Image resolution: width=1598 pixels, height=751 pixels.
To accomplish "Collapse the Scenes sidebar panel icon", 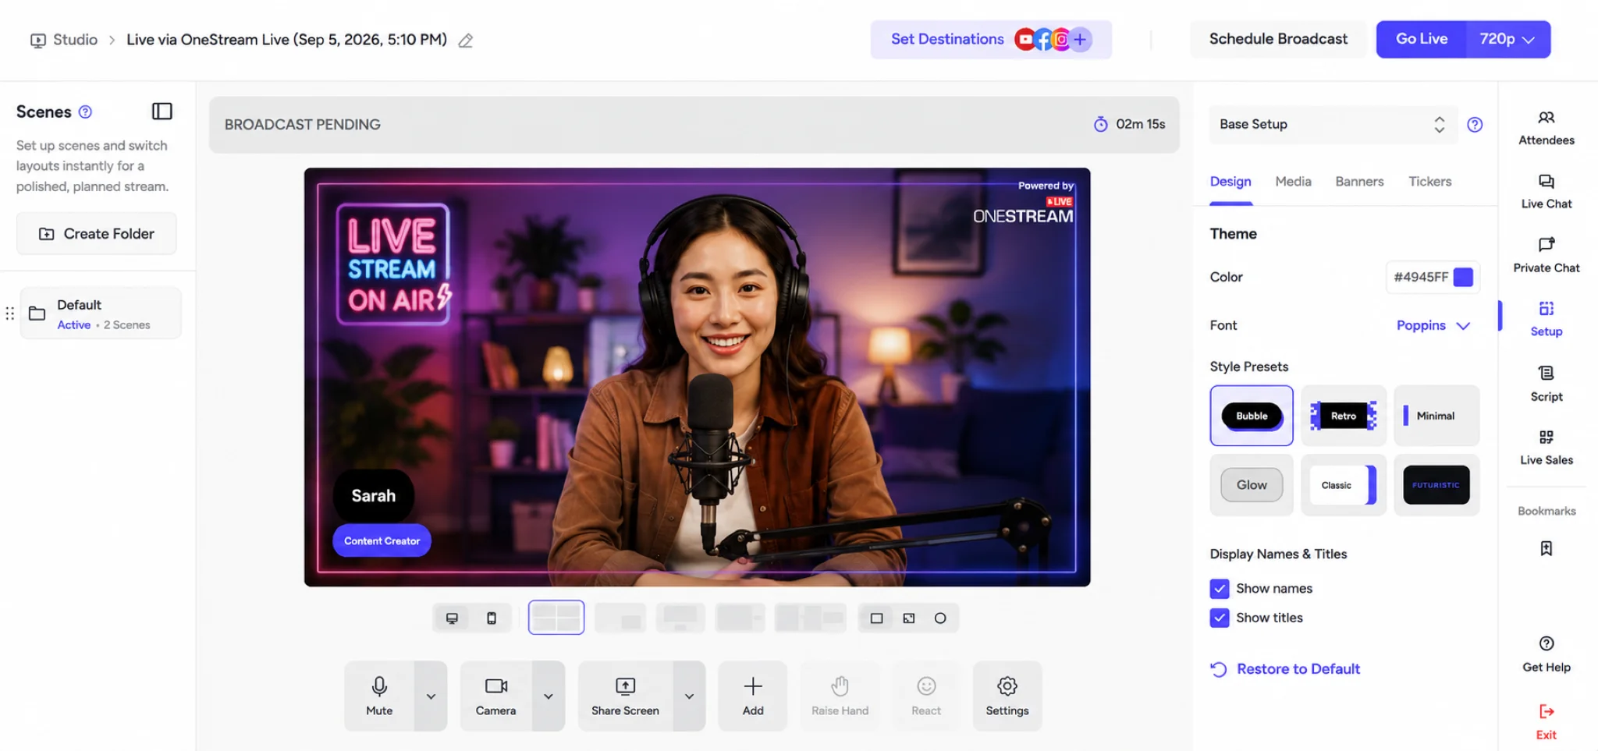I will (x=162, y=112).
